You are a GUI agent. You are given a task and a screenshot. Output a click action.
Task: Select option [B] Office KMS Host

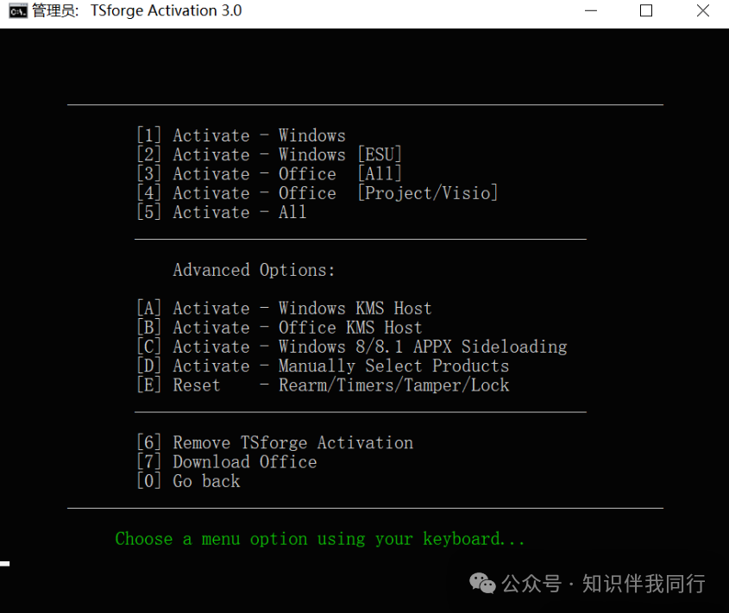[x=280, y=328]
